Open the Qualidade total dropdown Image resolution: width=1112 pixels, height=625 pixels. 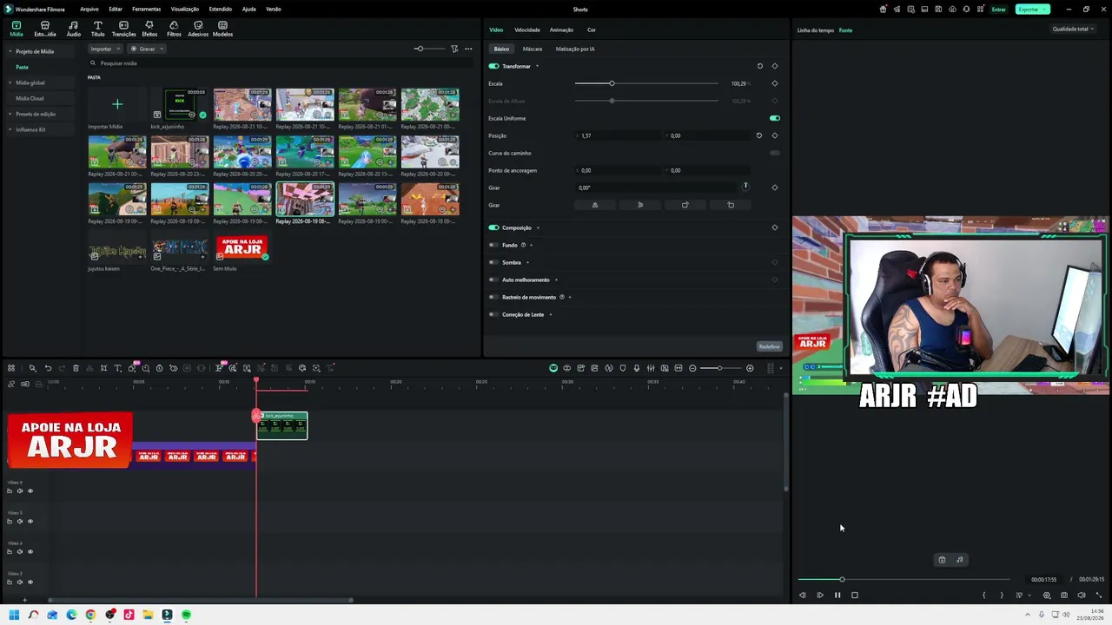coord(1073,30)
